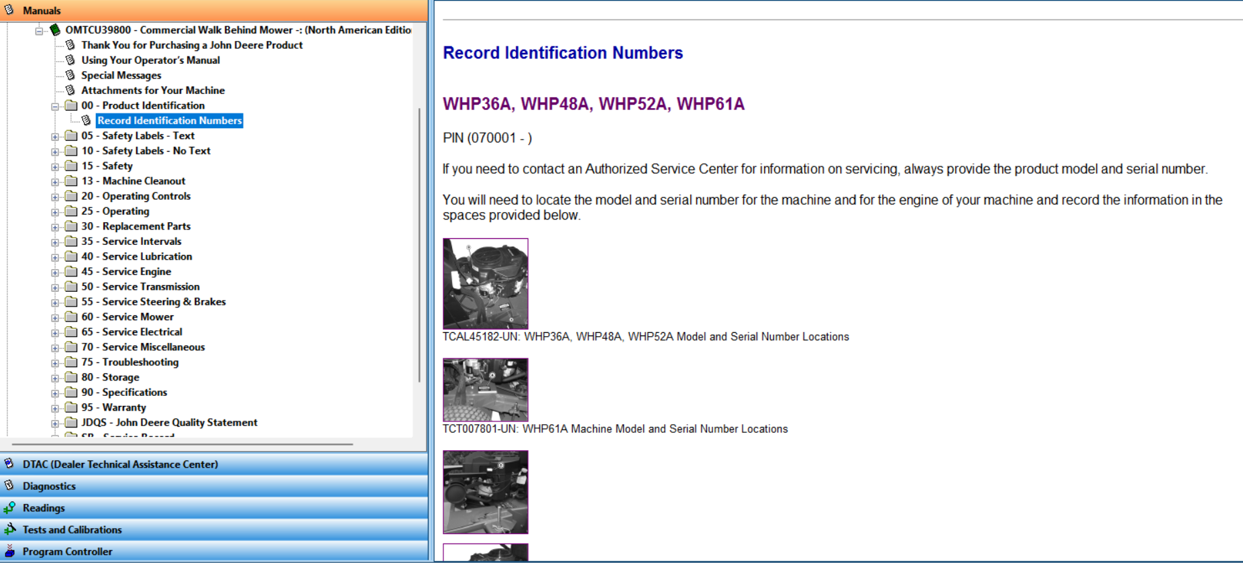Click the manuals tree vertical scrollbar
This screenshot has width=1243, height=563.
coord(420,245)
